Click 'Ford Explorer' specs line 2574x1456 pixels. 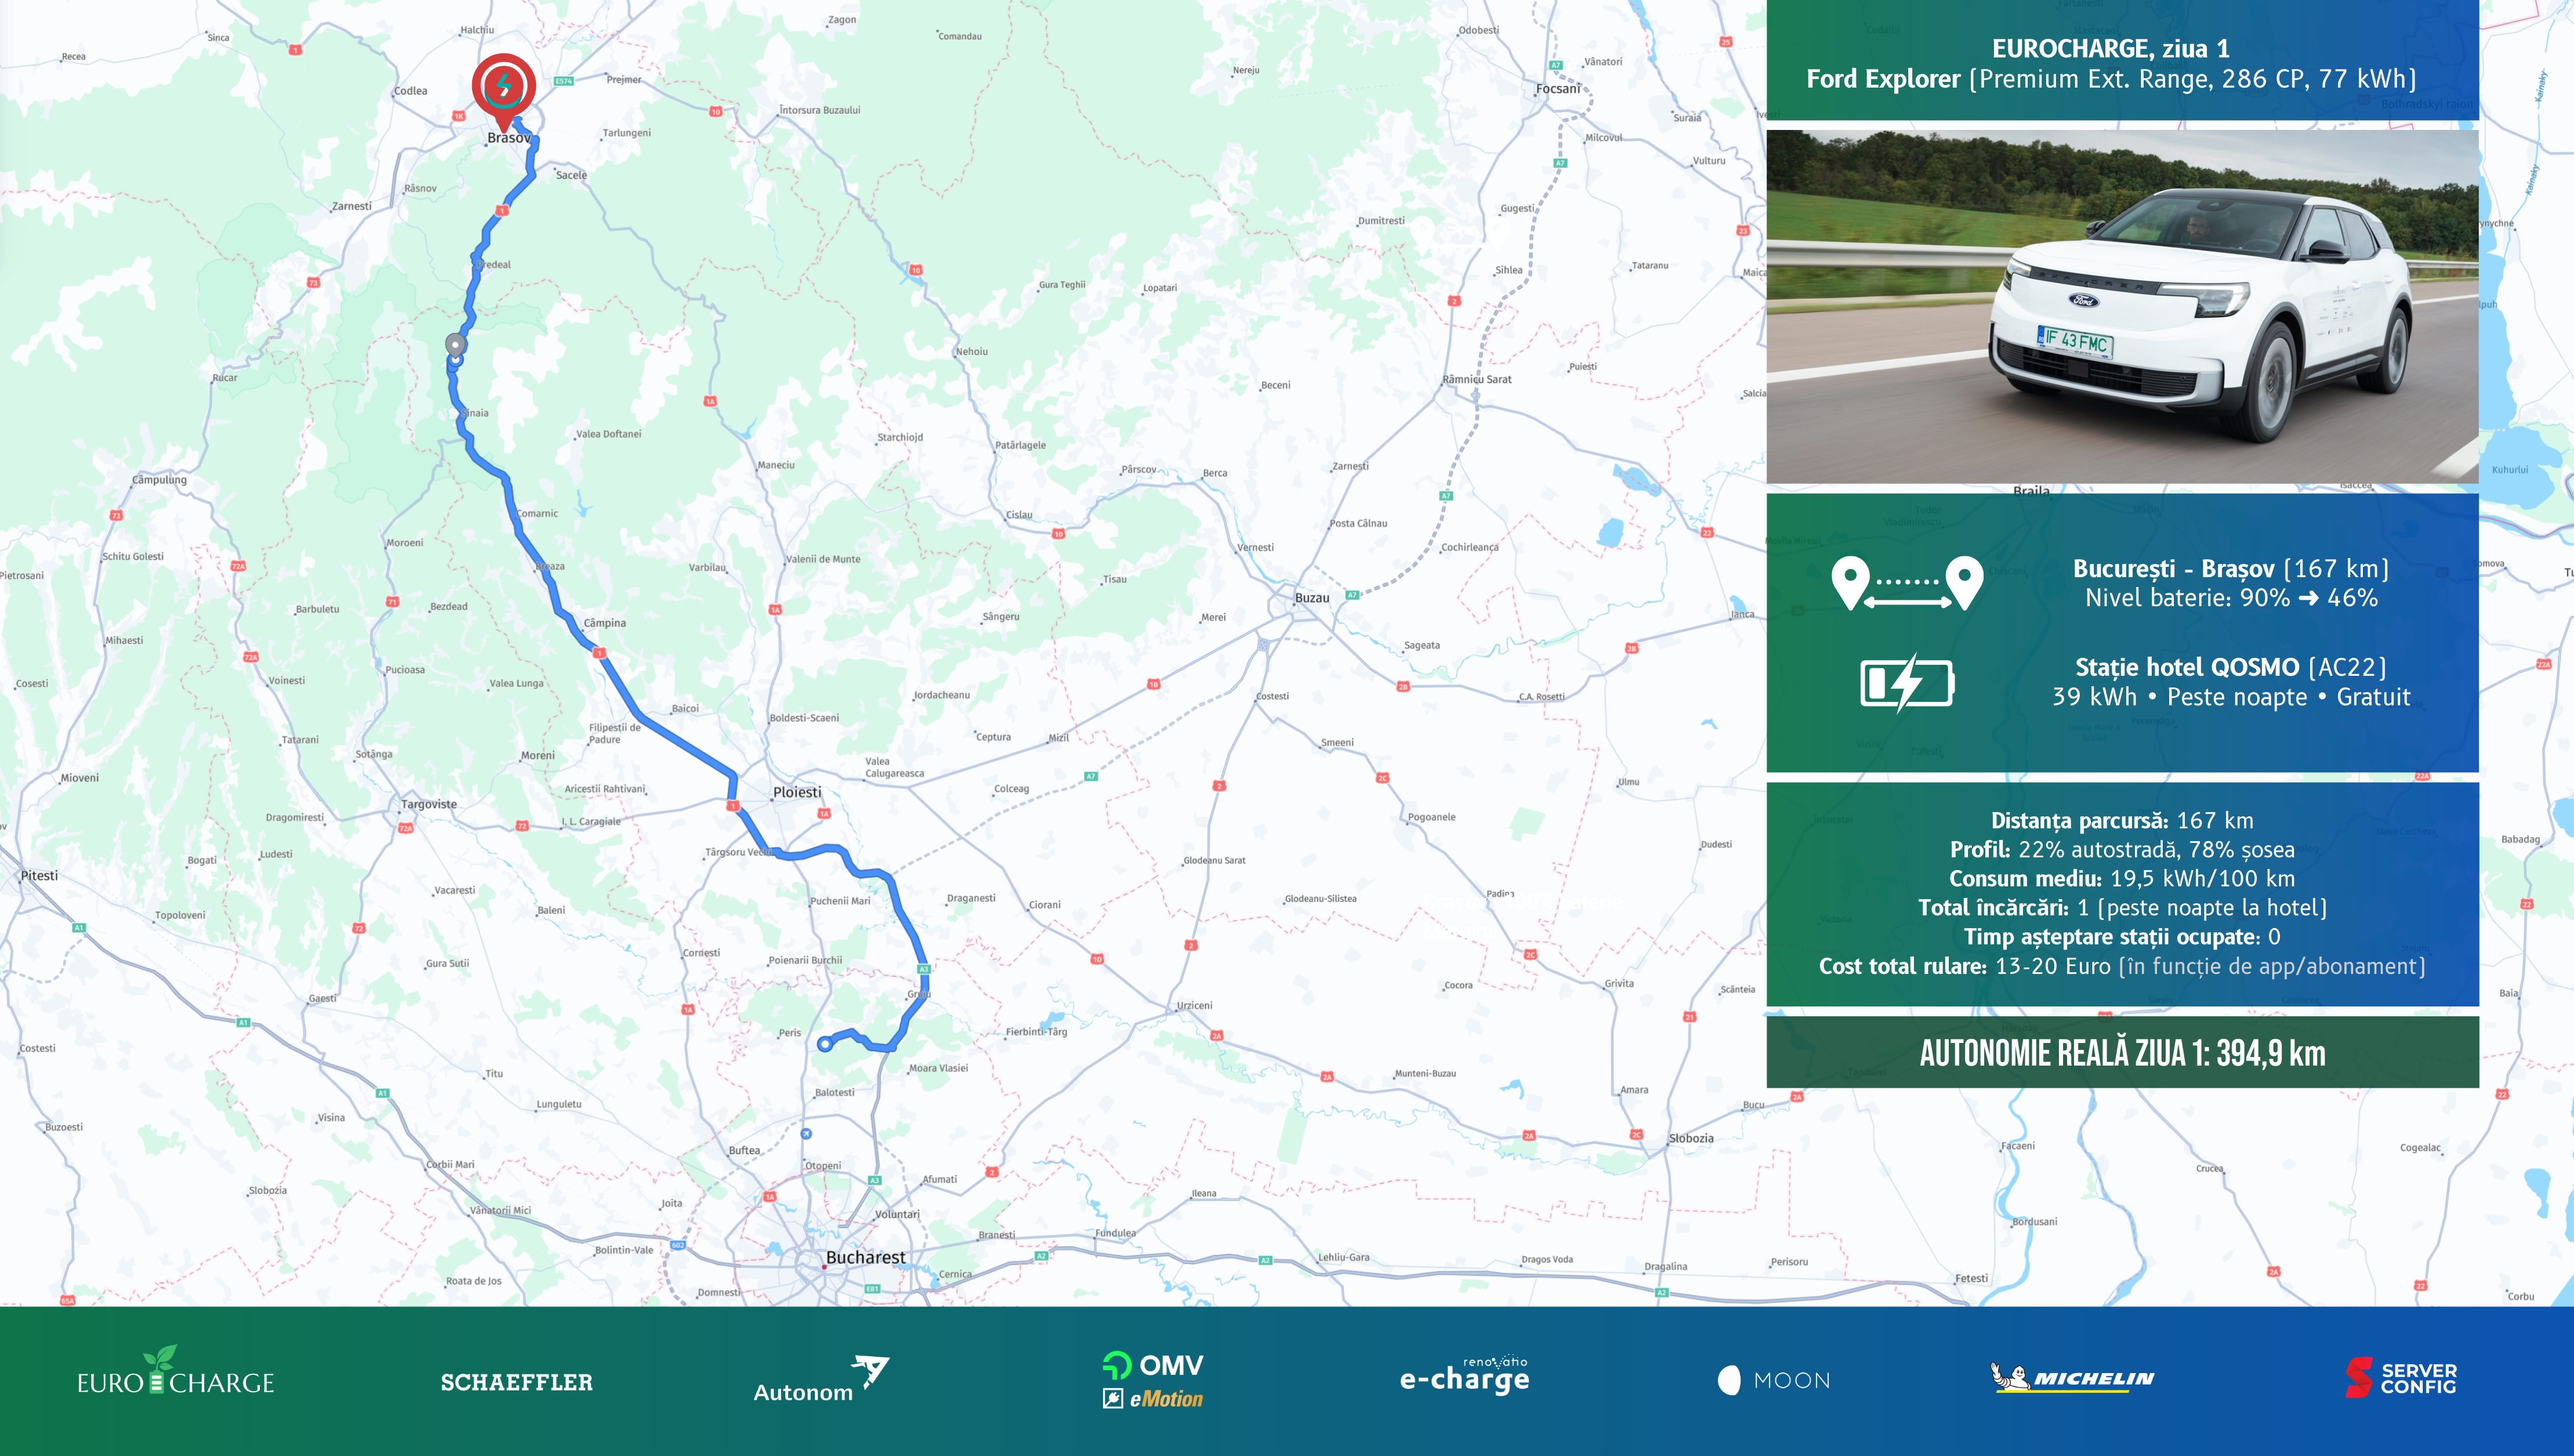(x=2110, y=79)
